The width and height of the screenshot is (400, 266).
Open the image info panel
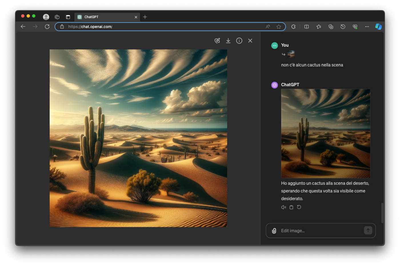(x=239, y=41)
